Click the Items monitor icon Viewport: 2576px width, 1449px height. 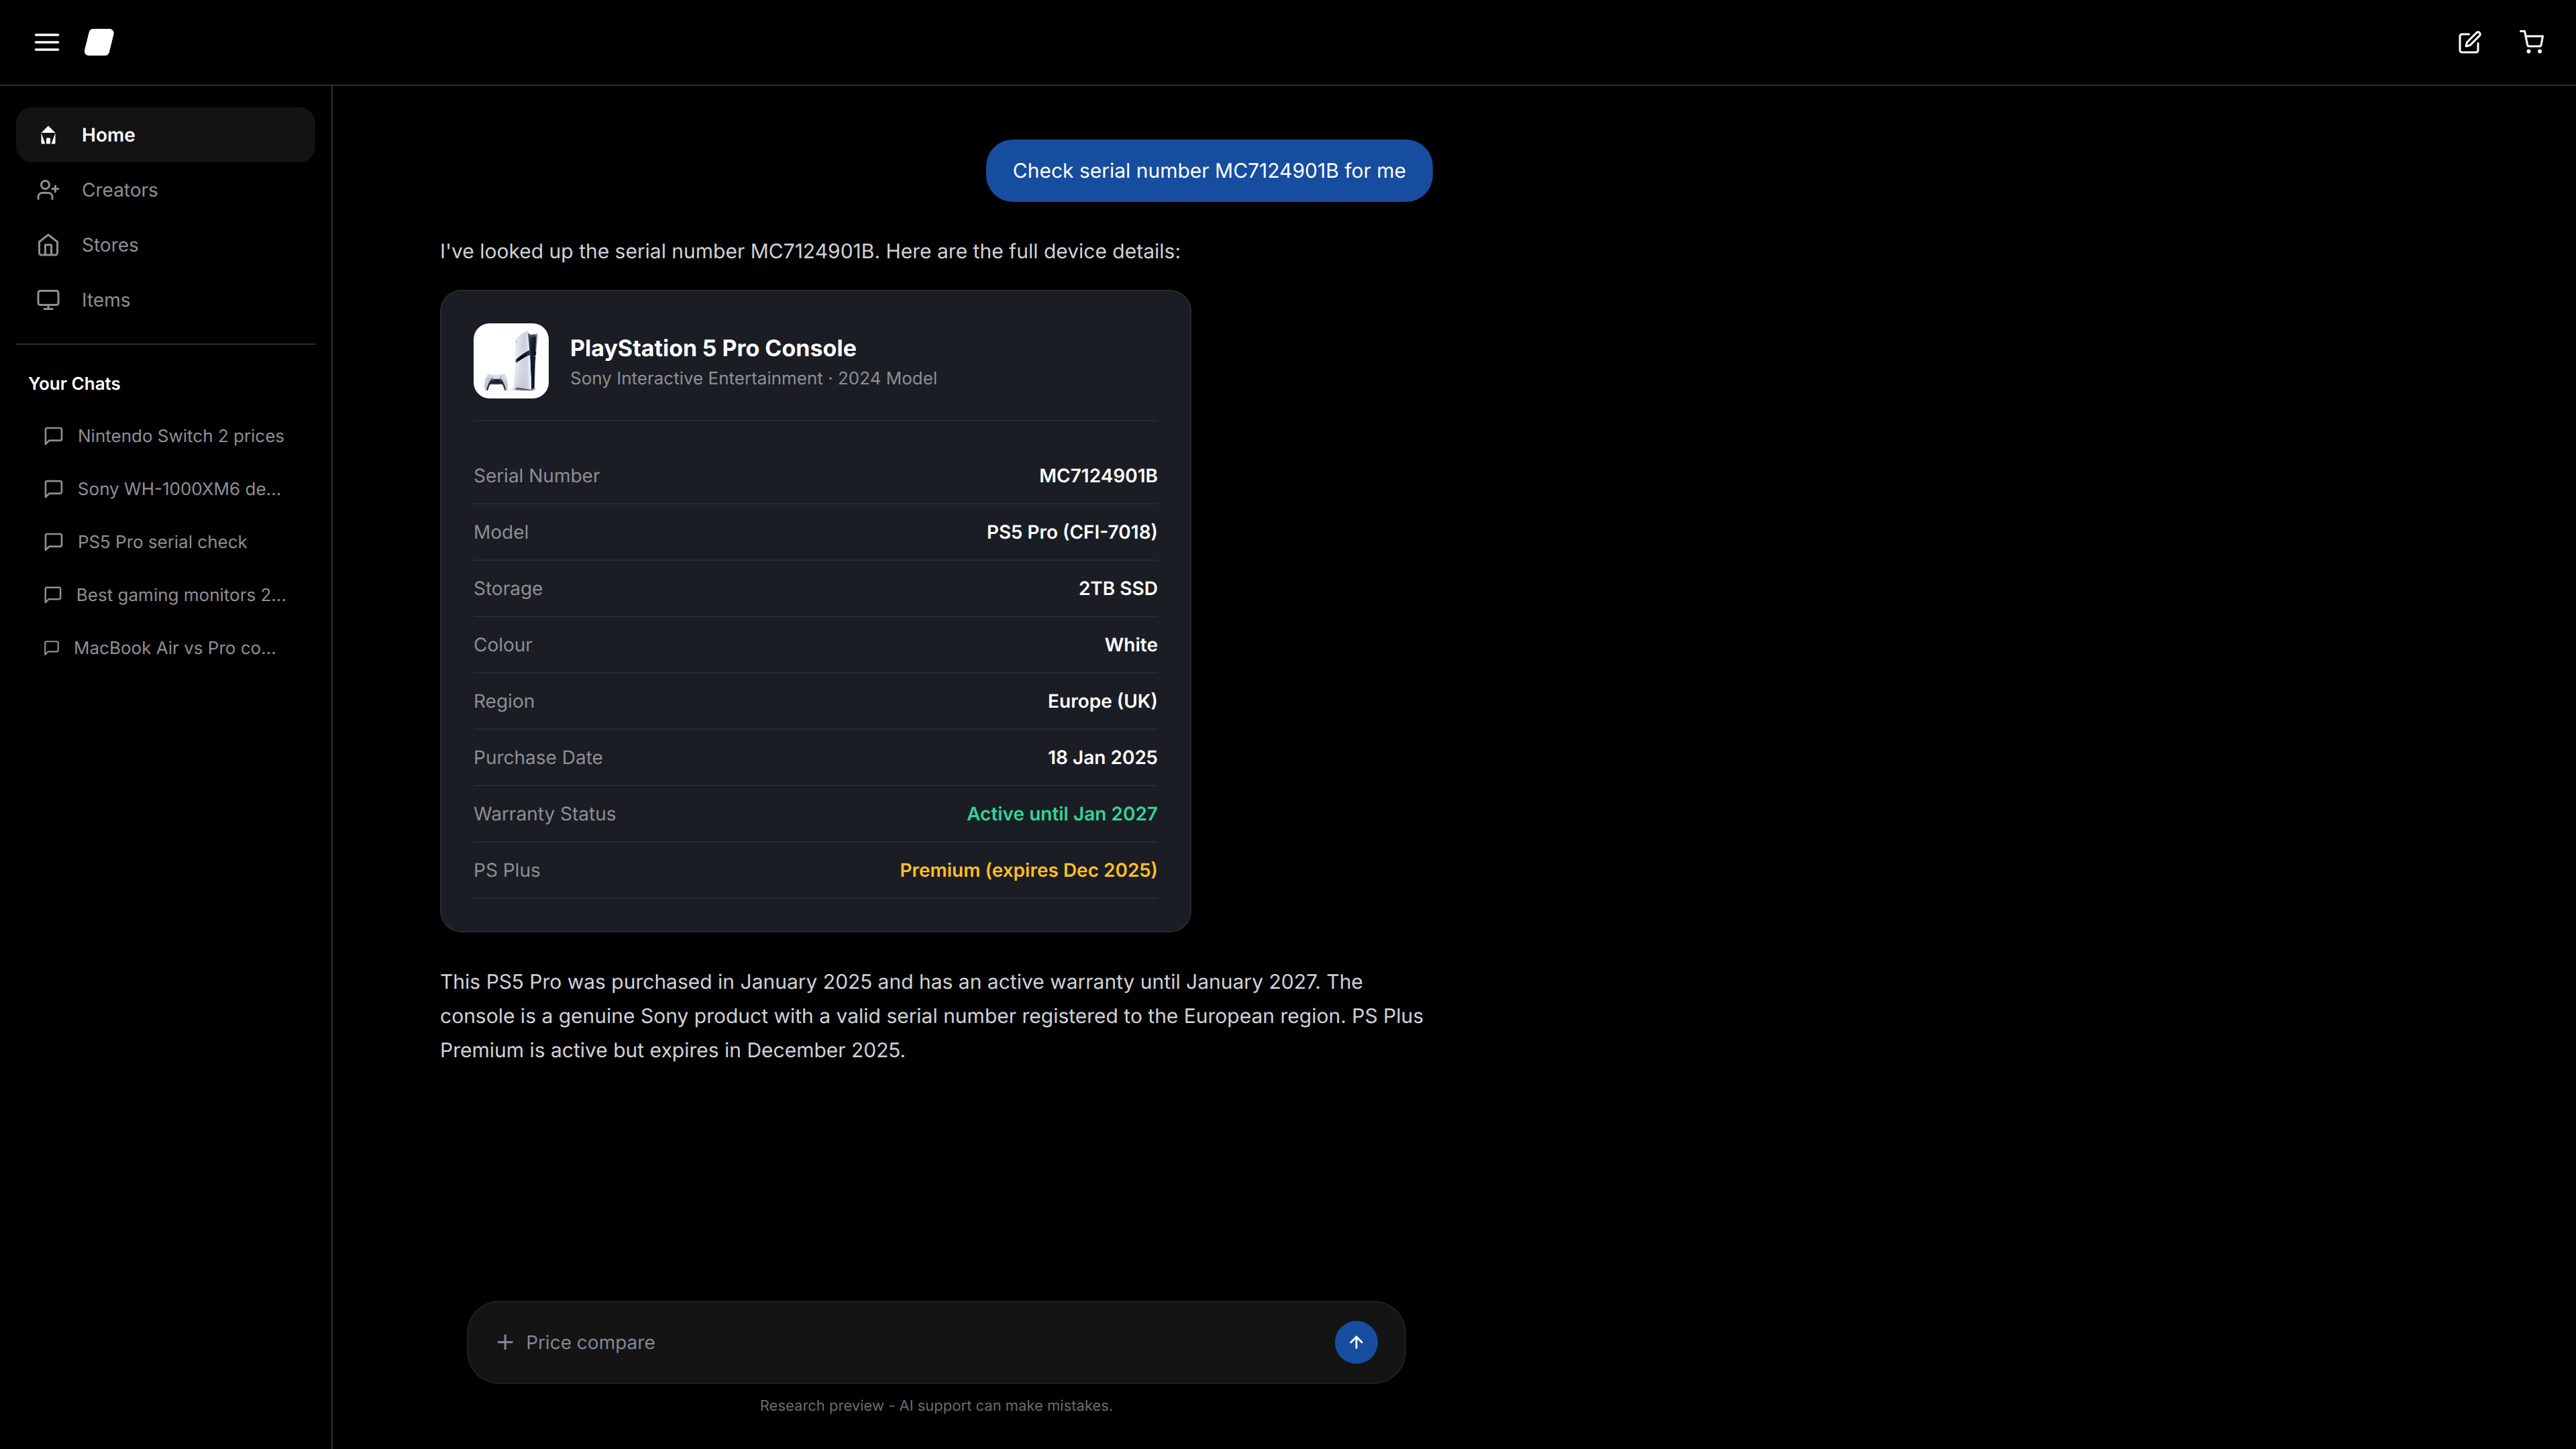(48, 299)
